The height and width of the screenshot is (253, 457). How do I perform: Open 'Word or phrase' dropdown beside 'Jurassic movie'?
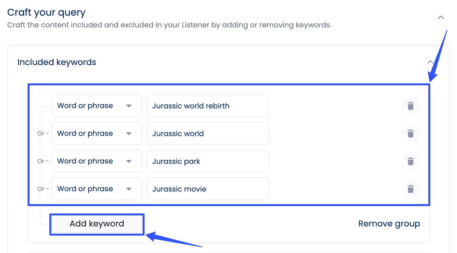(97, 189)
